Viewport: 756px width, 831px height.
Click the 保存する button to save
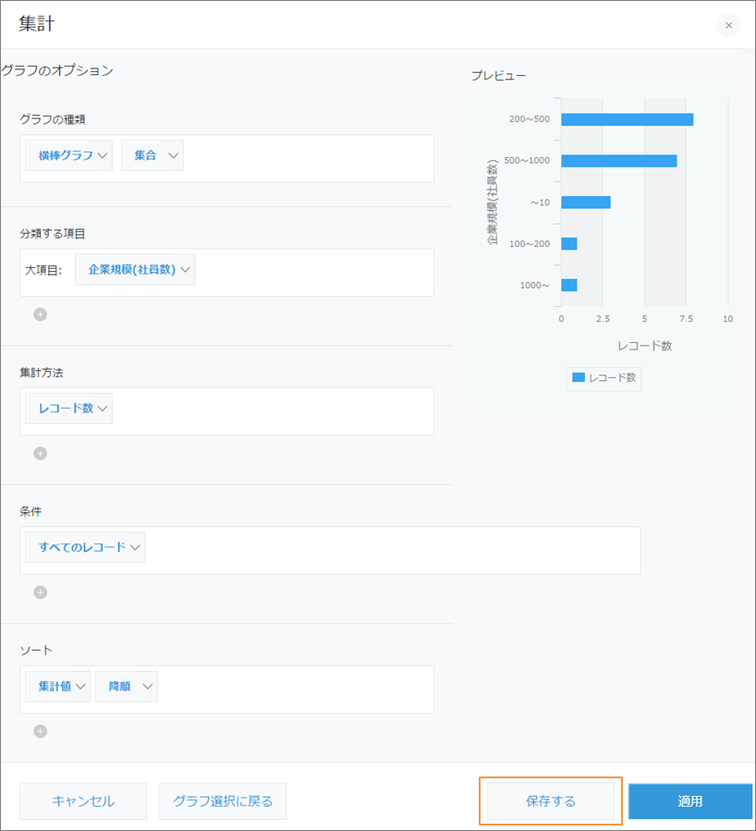click(550, 800)
